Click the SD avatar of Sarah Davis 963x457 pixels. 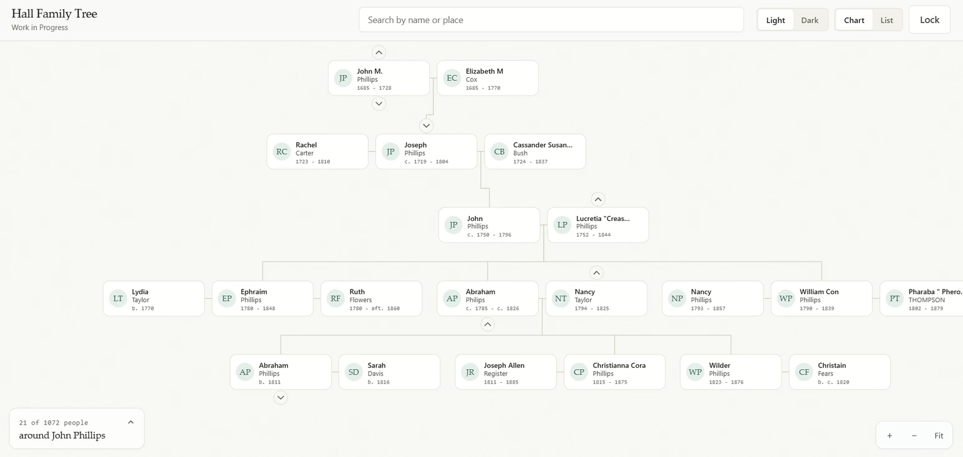(354, 372)
